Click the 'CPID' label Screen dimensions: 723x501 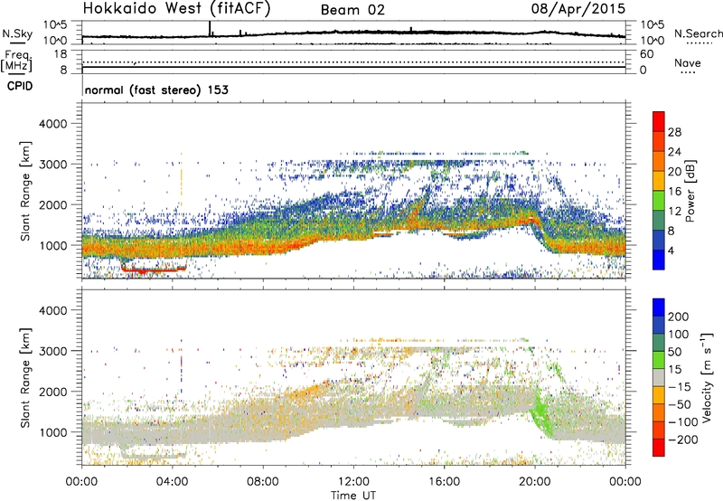point(20,86)
